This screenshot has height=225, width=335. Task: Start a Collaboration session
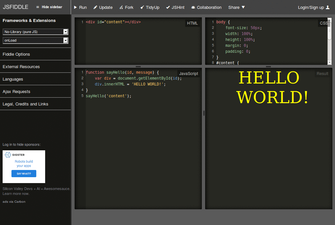206,7
